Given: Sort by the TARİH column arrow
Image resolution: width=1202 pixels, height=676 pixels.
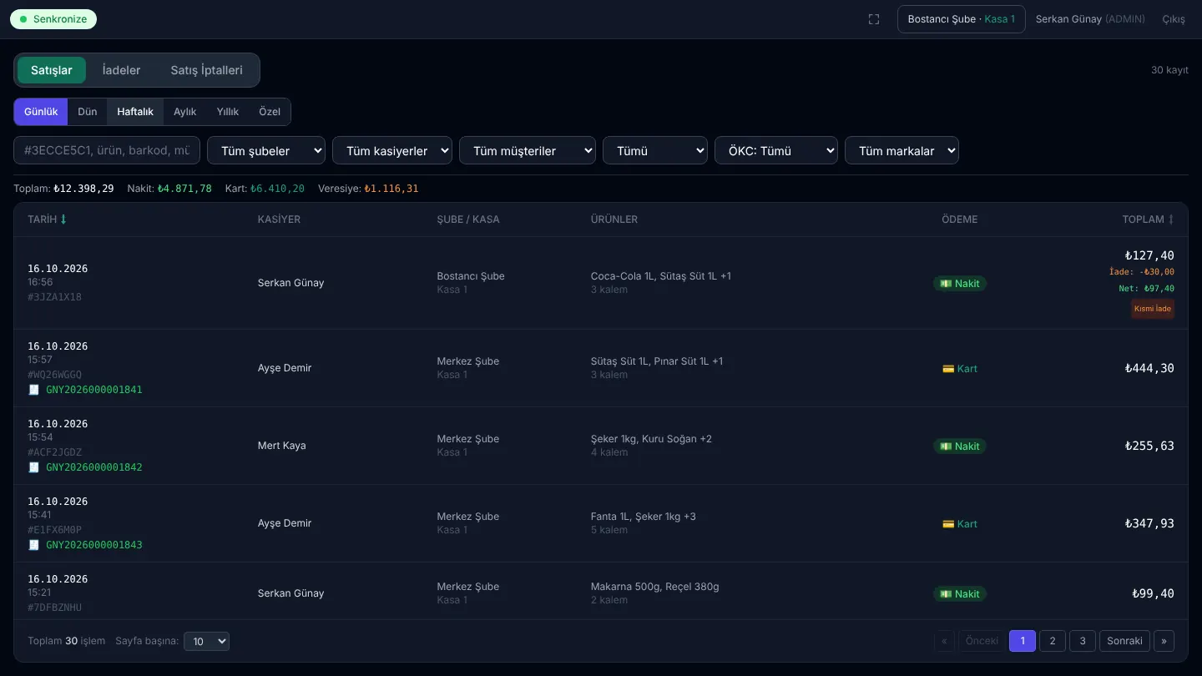Looking at the screenshot, I should [x=63, y=219].
